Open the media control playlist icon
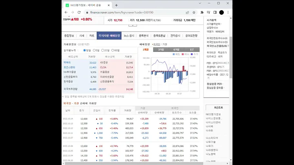Viewport: 294px width, 165px height. (209, 12)
